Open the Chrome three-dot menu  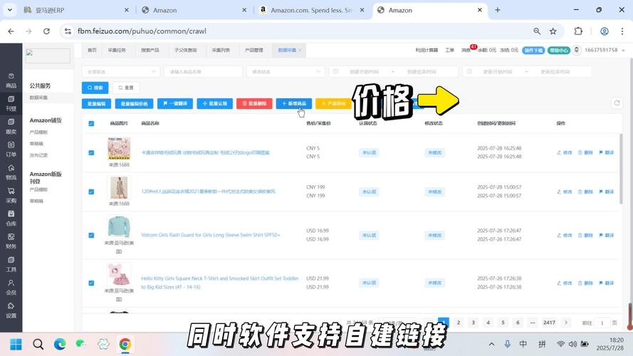point(622,31)
